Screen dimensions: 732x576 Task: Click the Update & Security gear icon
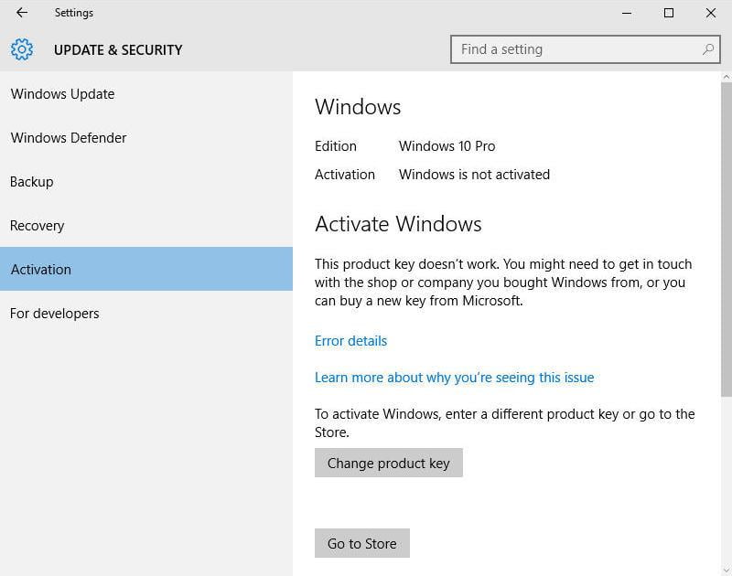(x=21, y=49)
